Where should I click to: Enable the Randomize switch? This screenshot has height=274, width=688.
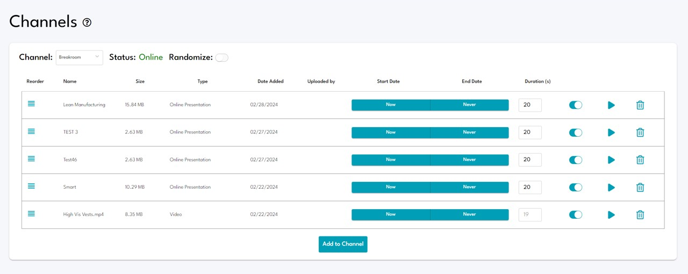221,58
